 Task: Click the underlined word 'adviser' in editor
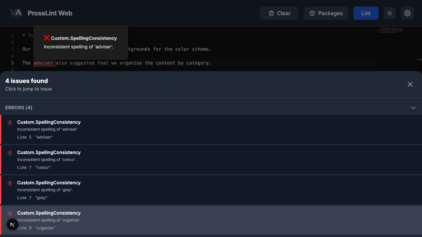click(x=44, y=63)
